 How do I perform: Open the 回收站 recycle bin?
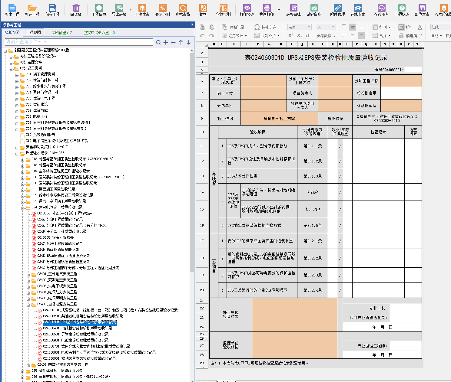76,10
